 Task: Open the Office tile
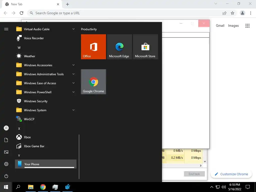pyautogui.click(x=93, y=47)
